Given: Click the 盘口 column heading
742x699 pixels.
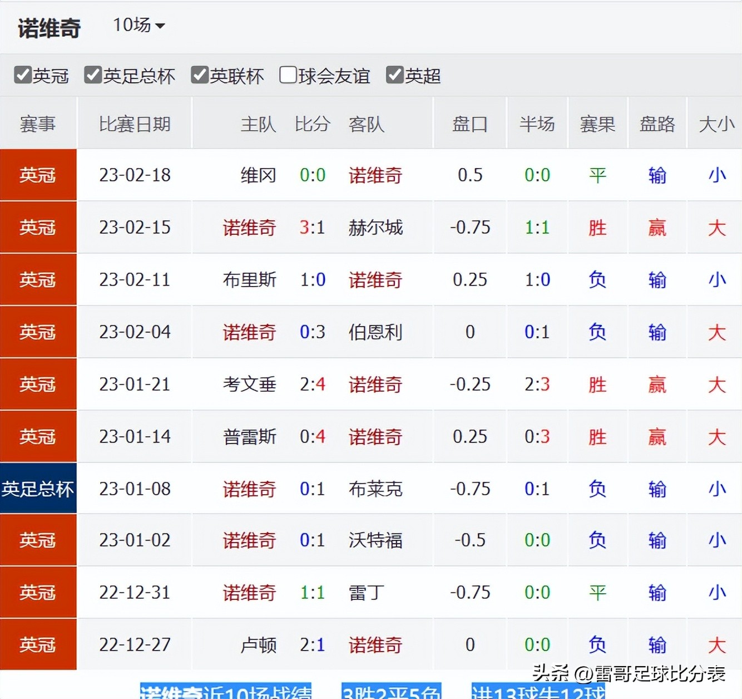Looking at the screenshot, I should [470, 124].
